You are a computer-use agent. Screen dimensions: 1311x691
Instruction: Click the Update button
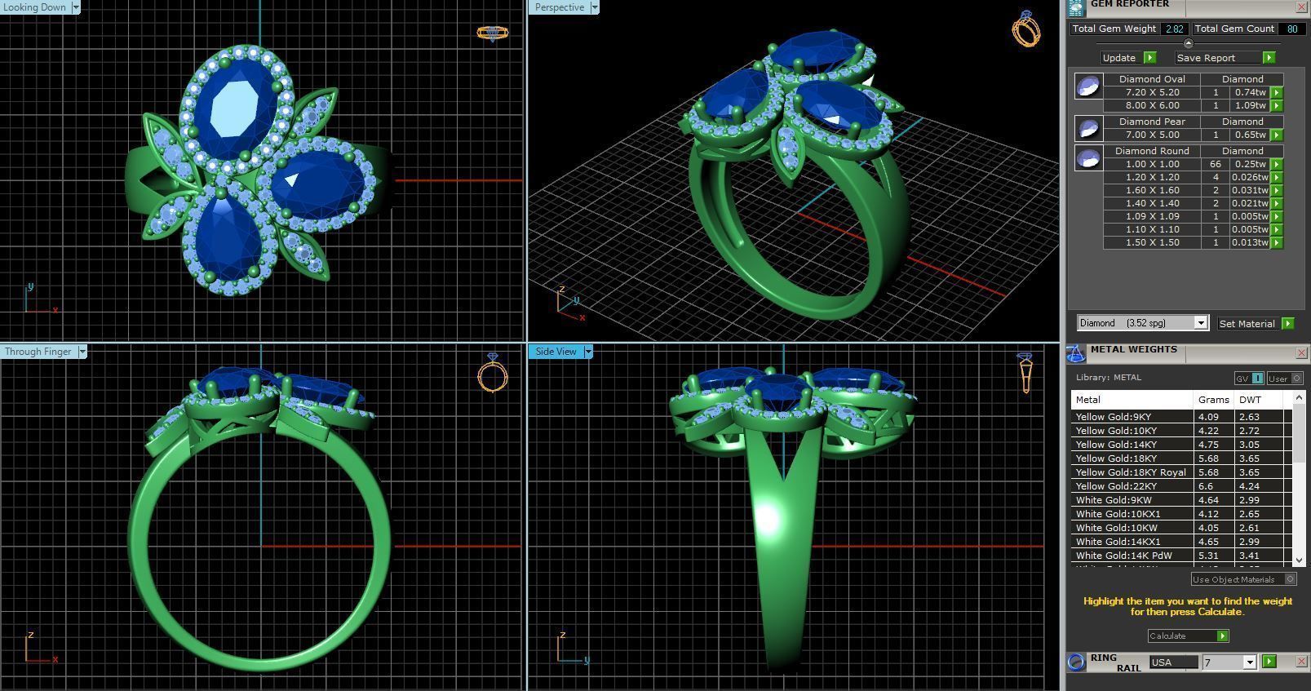(x=1119, y=58)
